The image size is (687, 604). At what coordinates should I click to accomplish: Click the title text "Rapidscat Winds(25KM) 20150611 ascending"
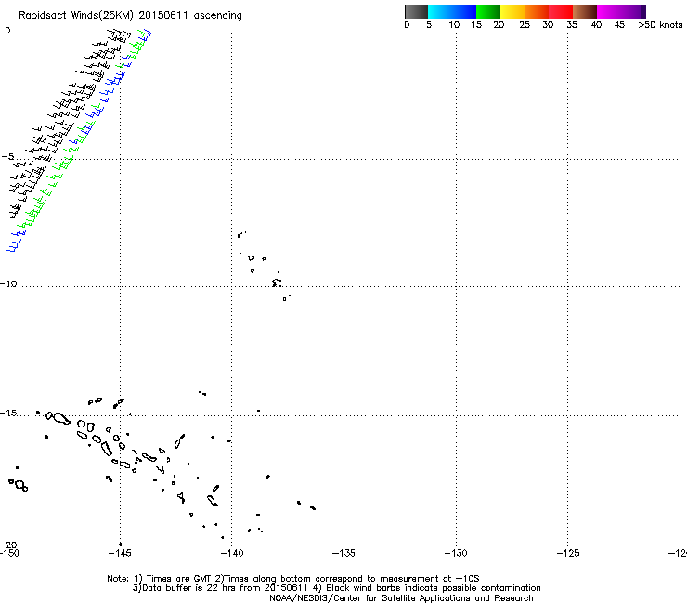(x=130, y=16)
